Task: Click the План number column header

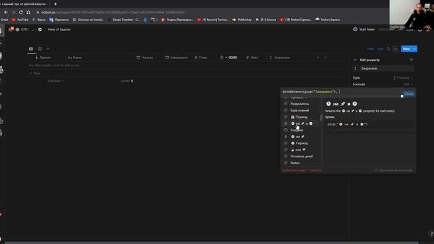Action: coord(201,58)
